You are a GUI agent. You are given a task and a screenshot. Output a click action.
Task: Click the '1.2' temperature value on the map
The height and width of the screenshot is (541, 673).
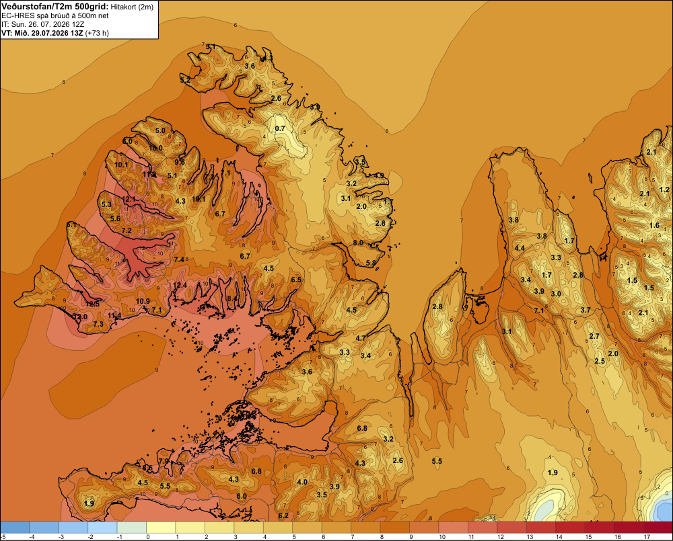664,190
